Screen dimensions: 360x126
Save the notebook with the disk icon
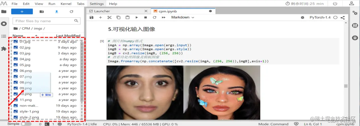tap(91, 17)
